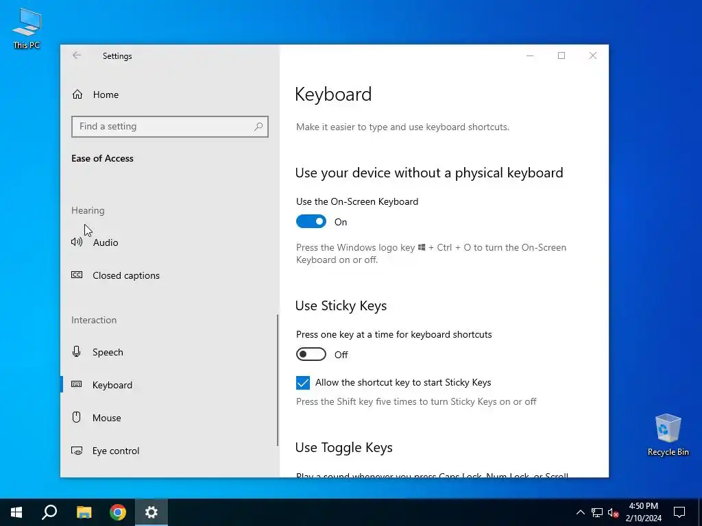Screen dimensions: 702x526
Task: Click the magnifier icon in the search box
Action: click(x=258, y=127)
